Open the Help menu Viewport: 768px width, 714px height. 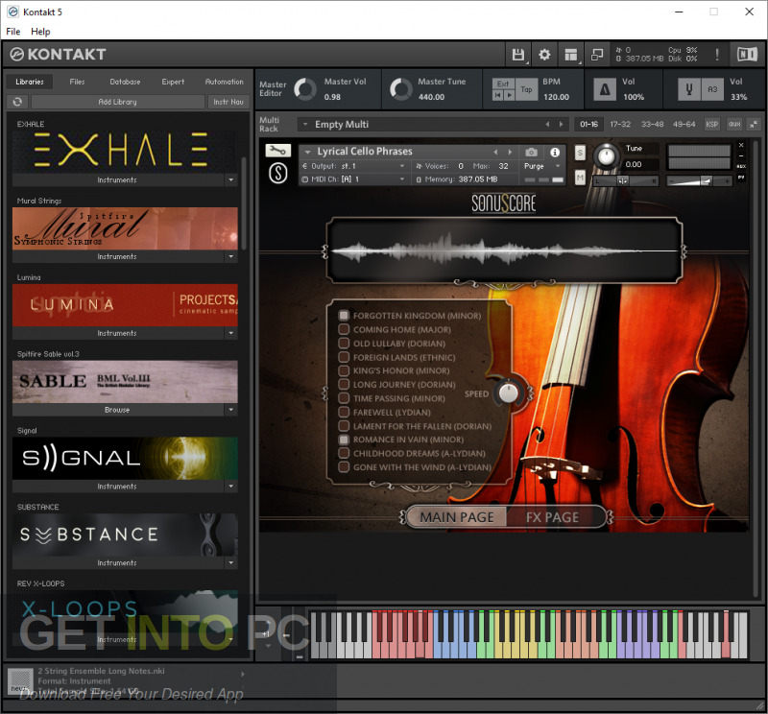40,32
